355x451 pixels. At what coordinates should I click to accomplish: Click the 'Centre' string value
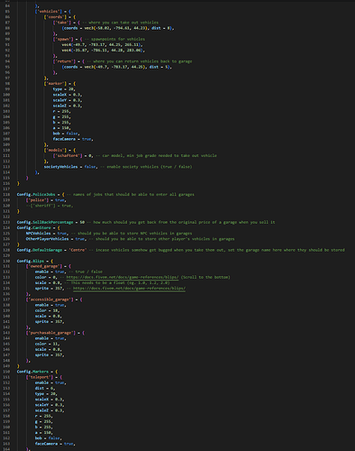click(77, 250)
